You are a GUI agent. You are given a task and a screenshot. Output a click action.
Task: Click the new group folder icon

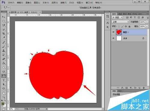click(x=135, y=88)
